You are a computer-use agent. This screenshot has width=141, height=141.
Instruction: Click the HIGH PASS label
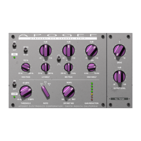pos(26,77)
